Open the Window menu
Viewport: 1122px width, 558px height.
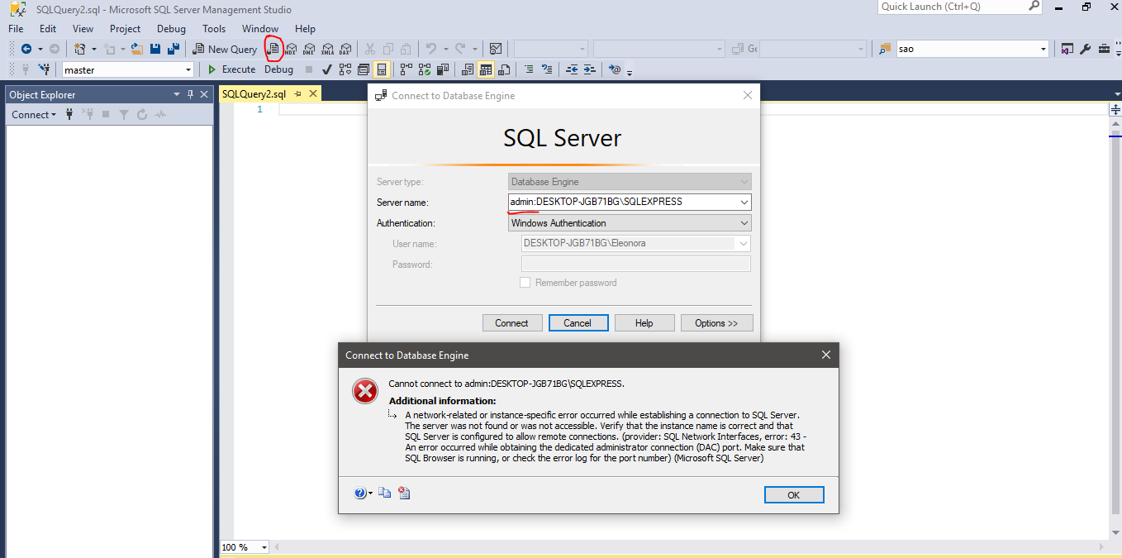[x=260, y=29]
